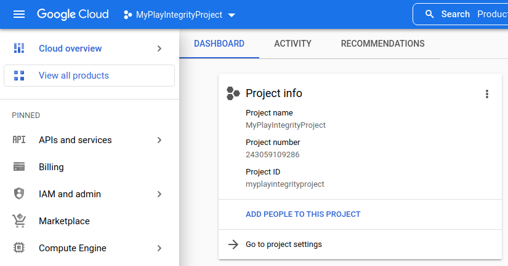508x266 pixels.
Task: Expand the IAM and admin submenu chevron
Action: (x=159, y=194)
